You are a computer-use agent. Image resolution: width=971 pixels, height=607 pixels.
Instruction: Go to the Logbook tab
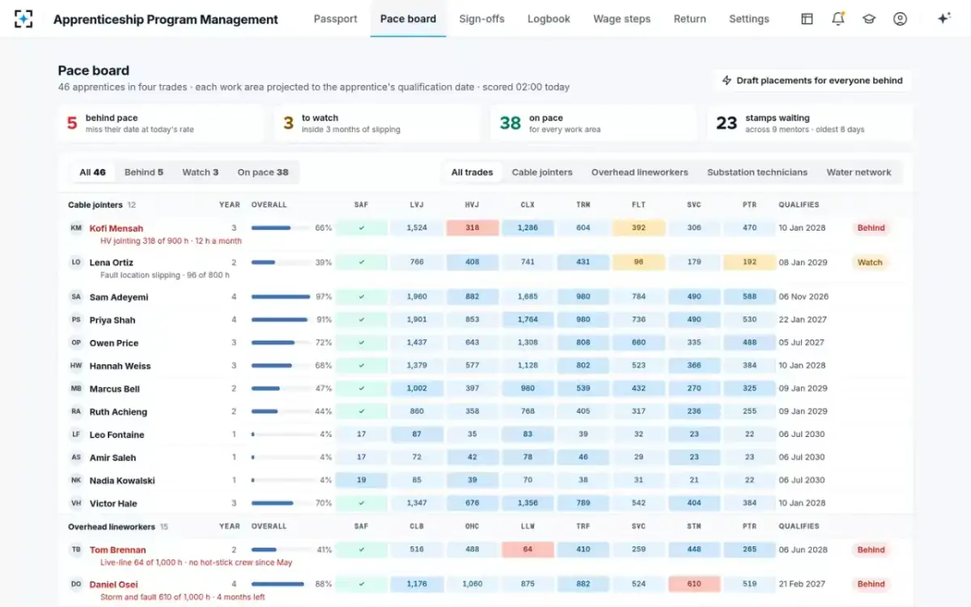point(549,19)
